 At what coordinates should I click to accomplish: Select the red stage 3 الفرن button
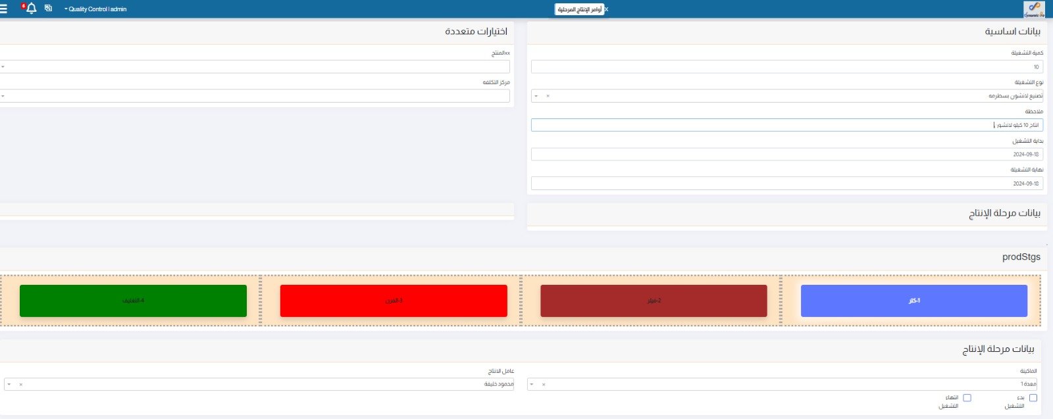394,301
